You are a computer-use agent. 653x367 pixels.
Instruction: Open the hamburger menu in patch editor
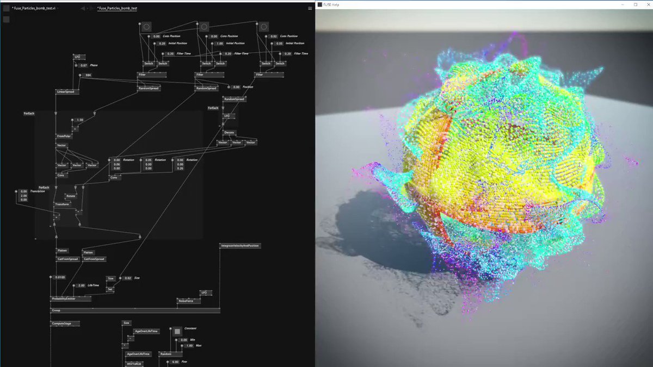click(x=310, y=9)
